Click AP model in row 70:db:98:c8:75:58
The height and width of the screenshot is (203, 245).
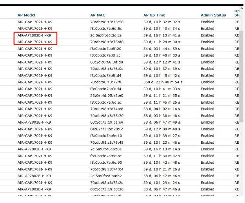click(35, 22)
